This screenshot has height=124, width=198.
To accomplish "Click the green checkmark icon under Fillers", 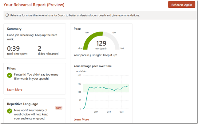I will pos(10,75).
